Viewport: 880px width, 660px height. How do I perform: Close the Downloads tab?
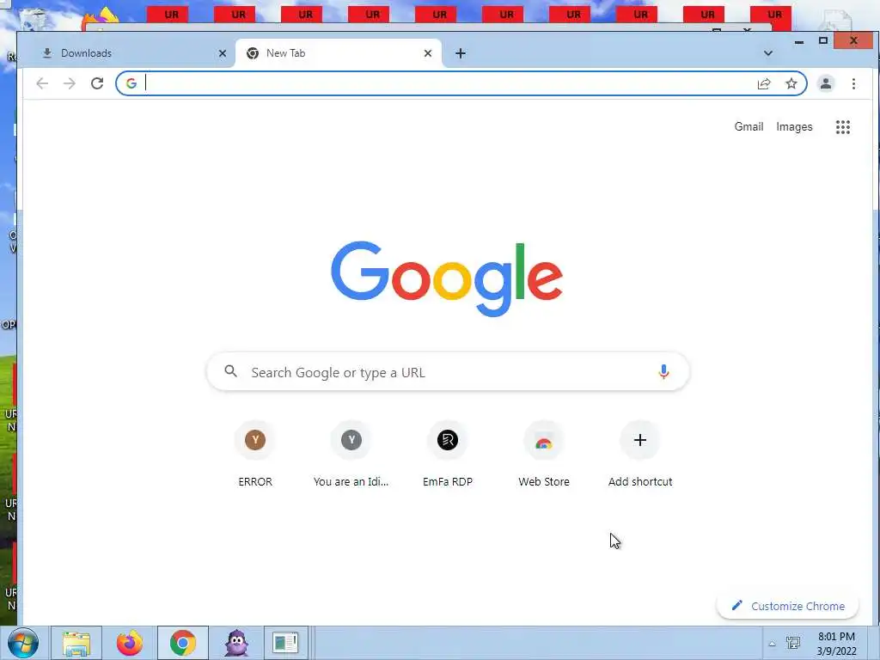tap(223, 53)
